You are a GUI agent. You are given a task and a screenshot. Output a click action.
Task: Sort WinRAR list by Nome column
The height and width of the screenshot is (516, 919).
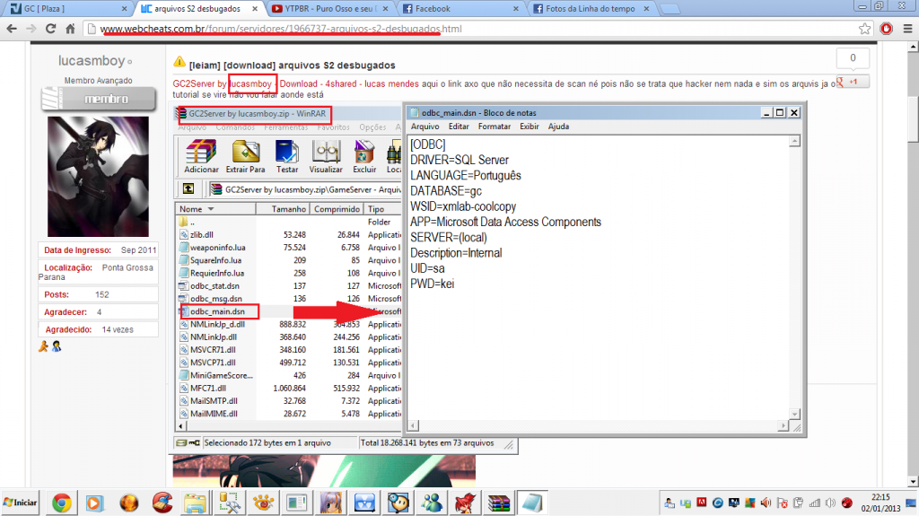214,209
